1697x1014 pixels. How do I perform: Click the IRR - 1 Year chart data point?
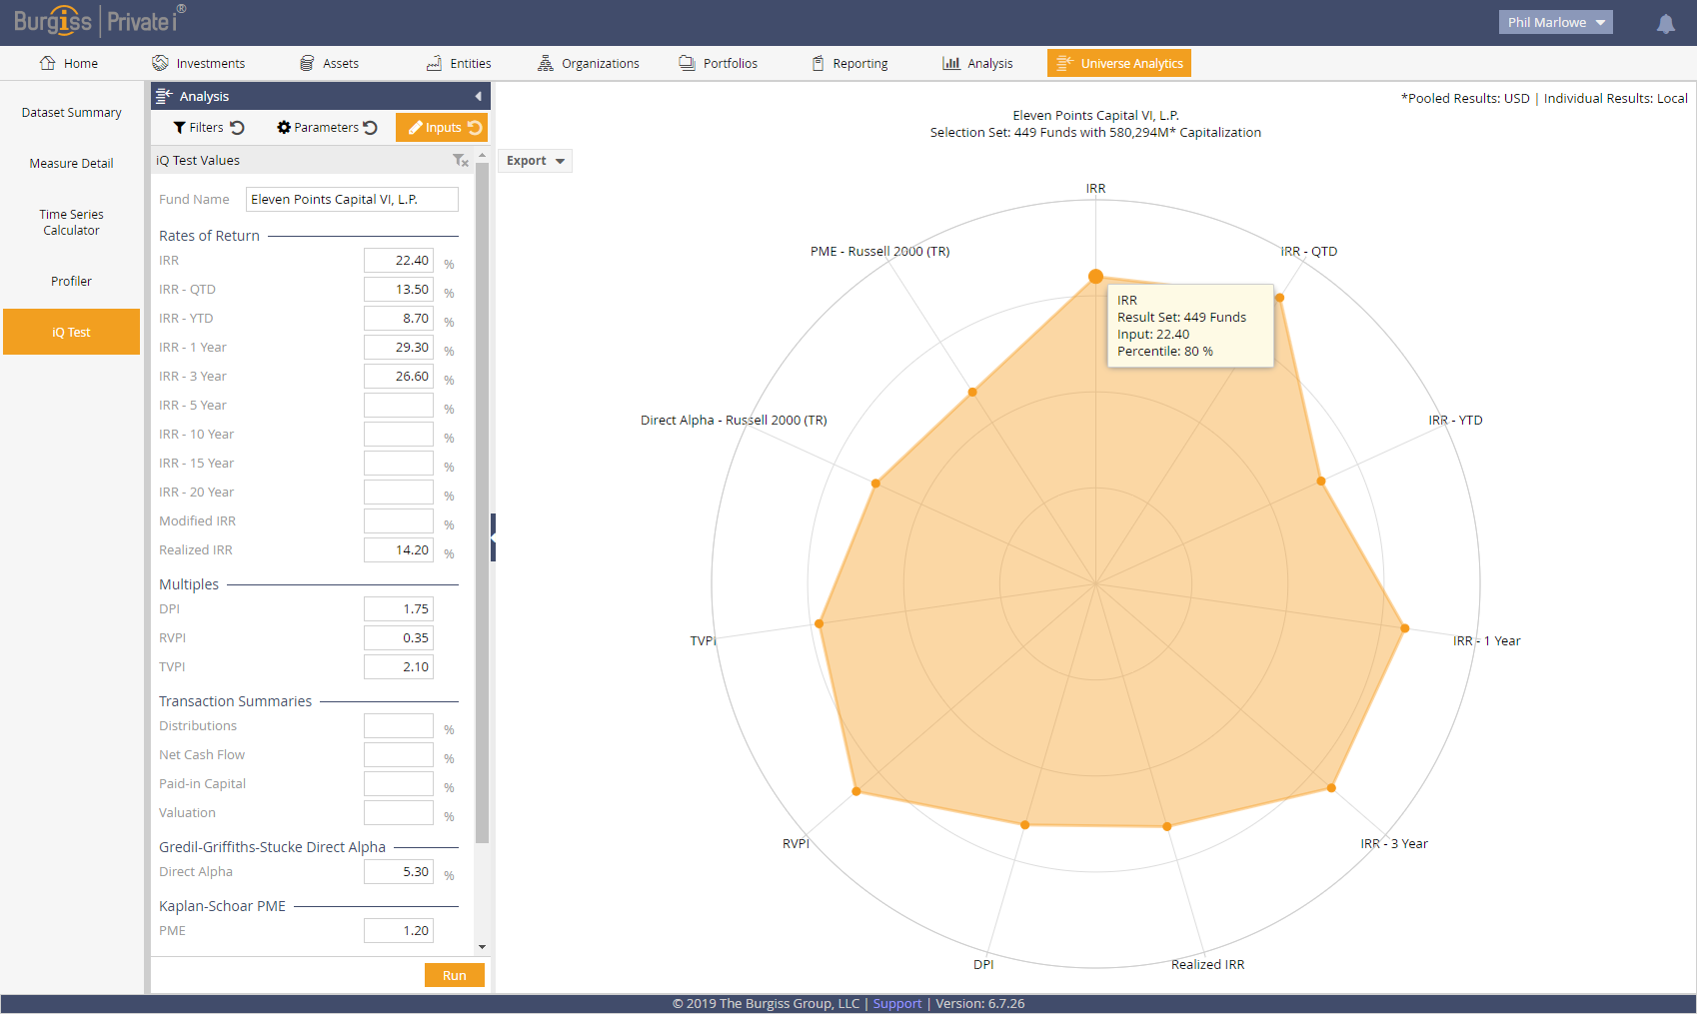tap(1404, 628)
